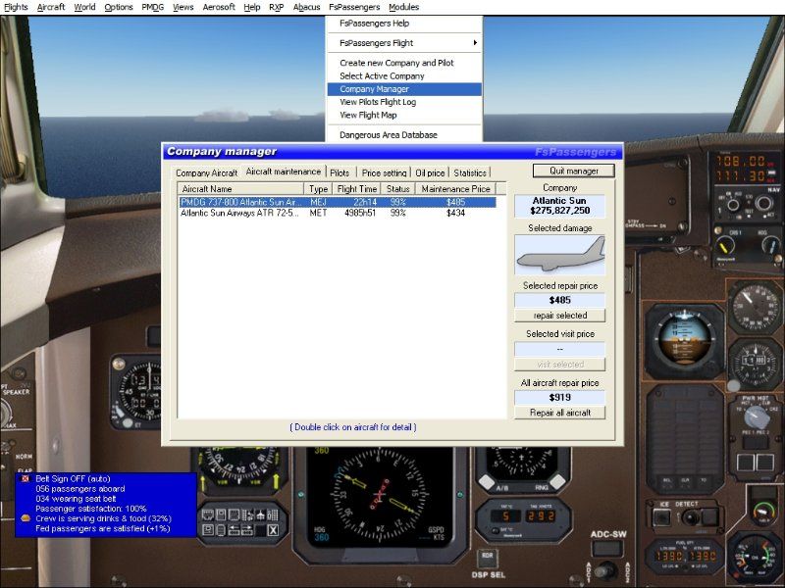785x588 pixels.
Task: Sort by Aircraft Name column header
Action: coord(240,189)
